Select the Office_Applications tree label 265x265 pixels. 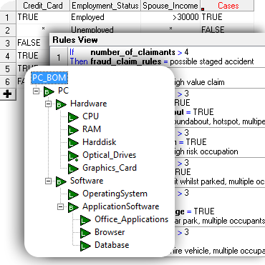coord(132,219)
